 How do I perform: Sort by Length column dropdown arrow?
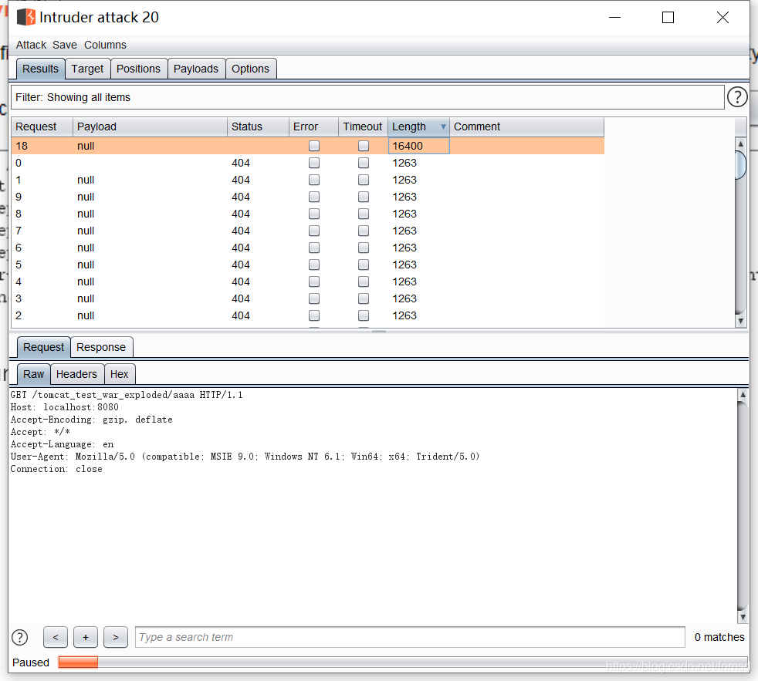(x=443, y=126)
